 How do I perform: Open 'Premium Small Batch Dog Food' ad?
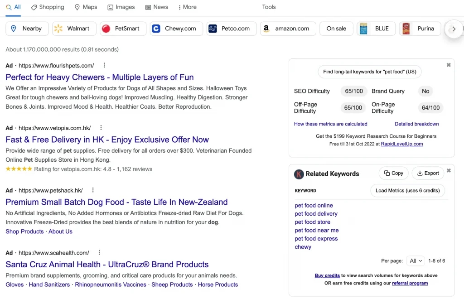(116, 202)
